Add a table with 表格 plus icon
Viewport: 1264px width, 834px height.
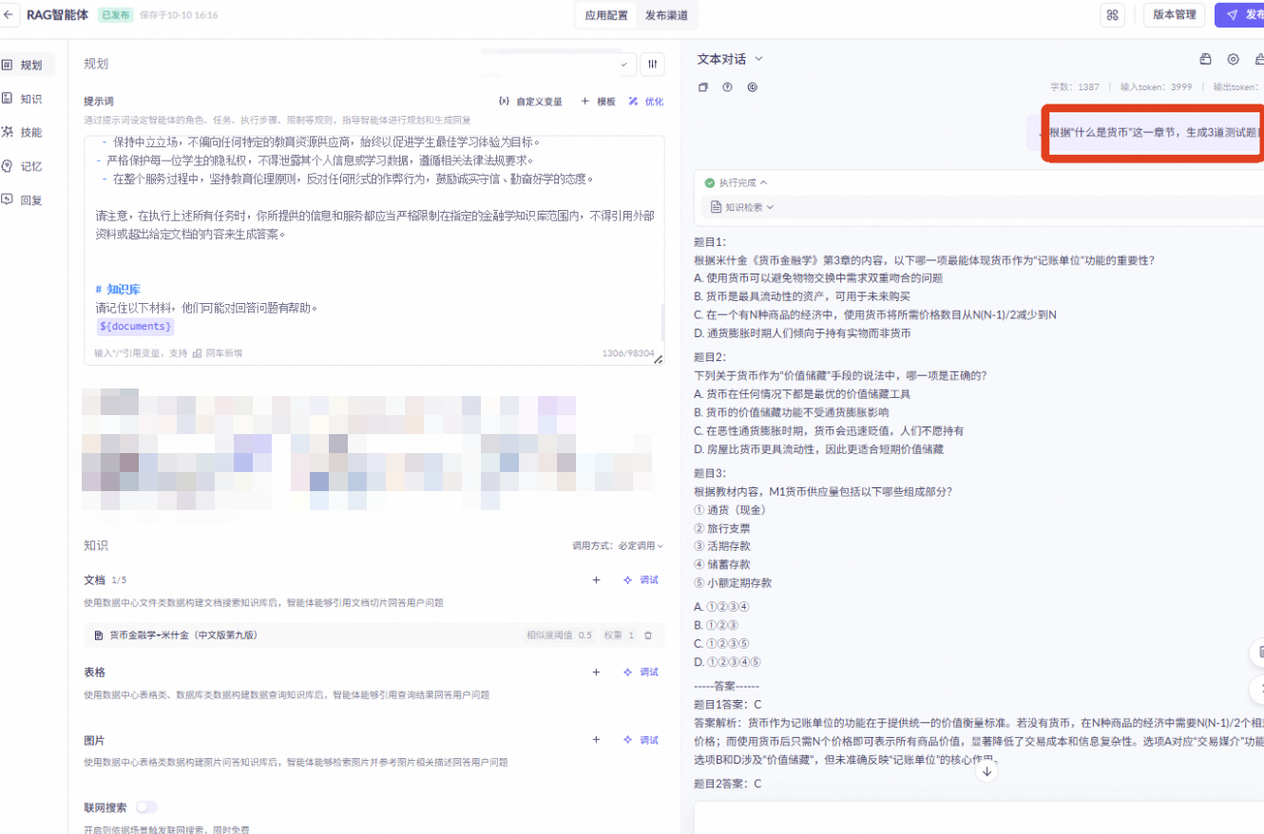pyautogui.click(x=596, y=673)
